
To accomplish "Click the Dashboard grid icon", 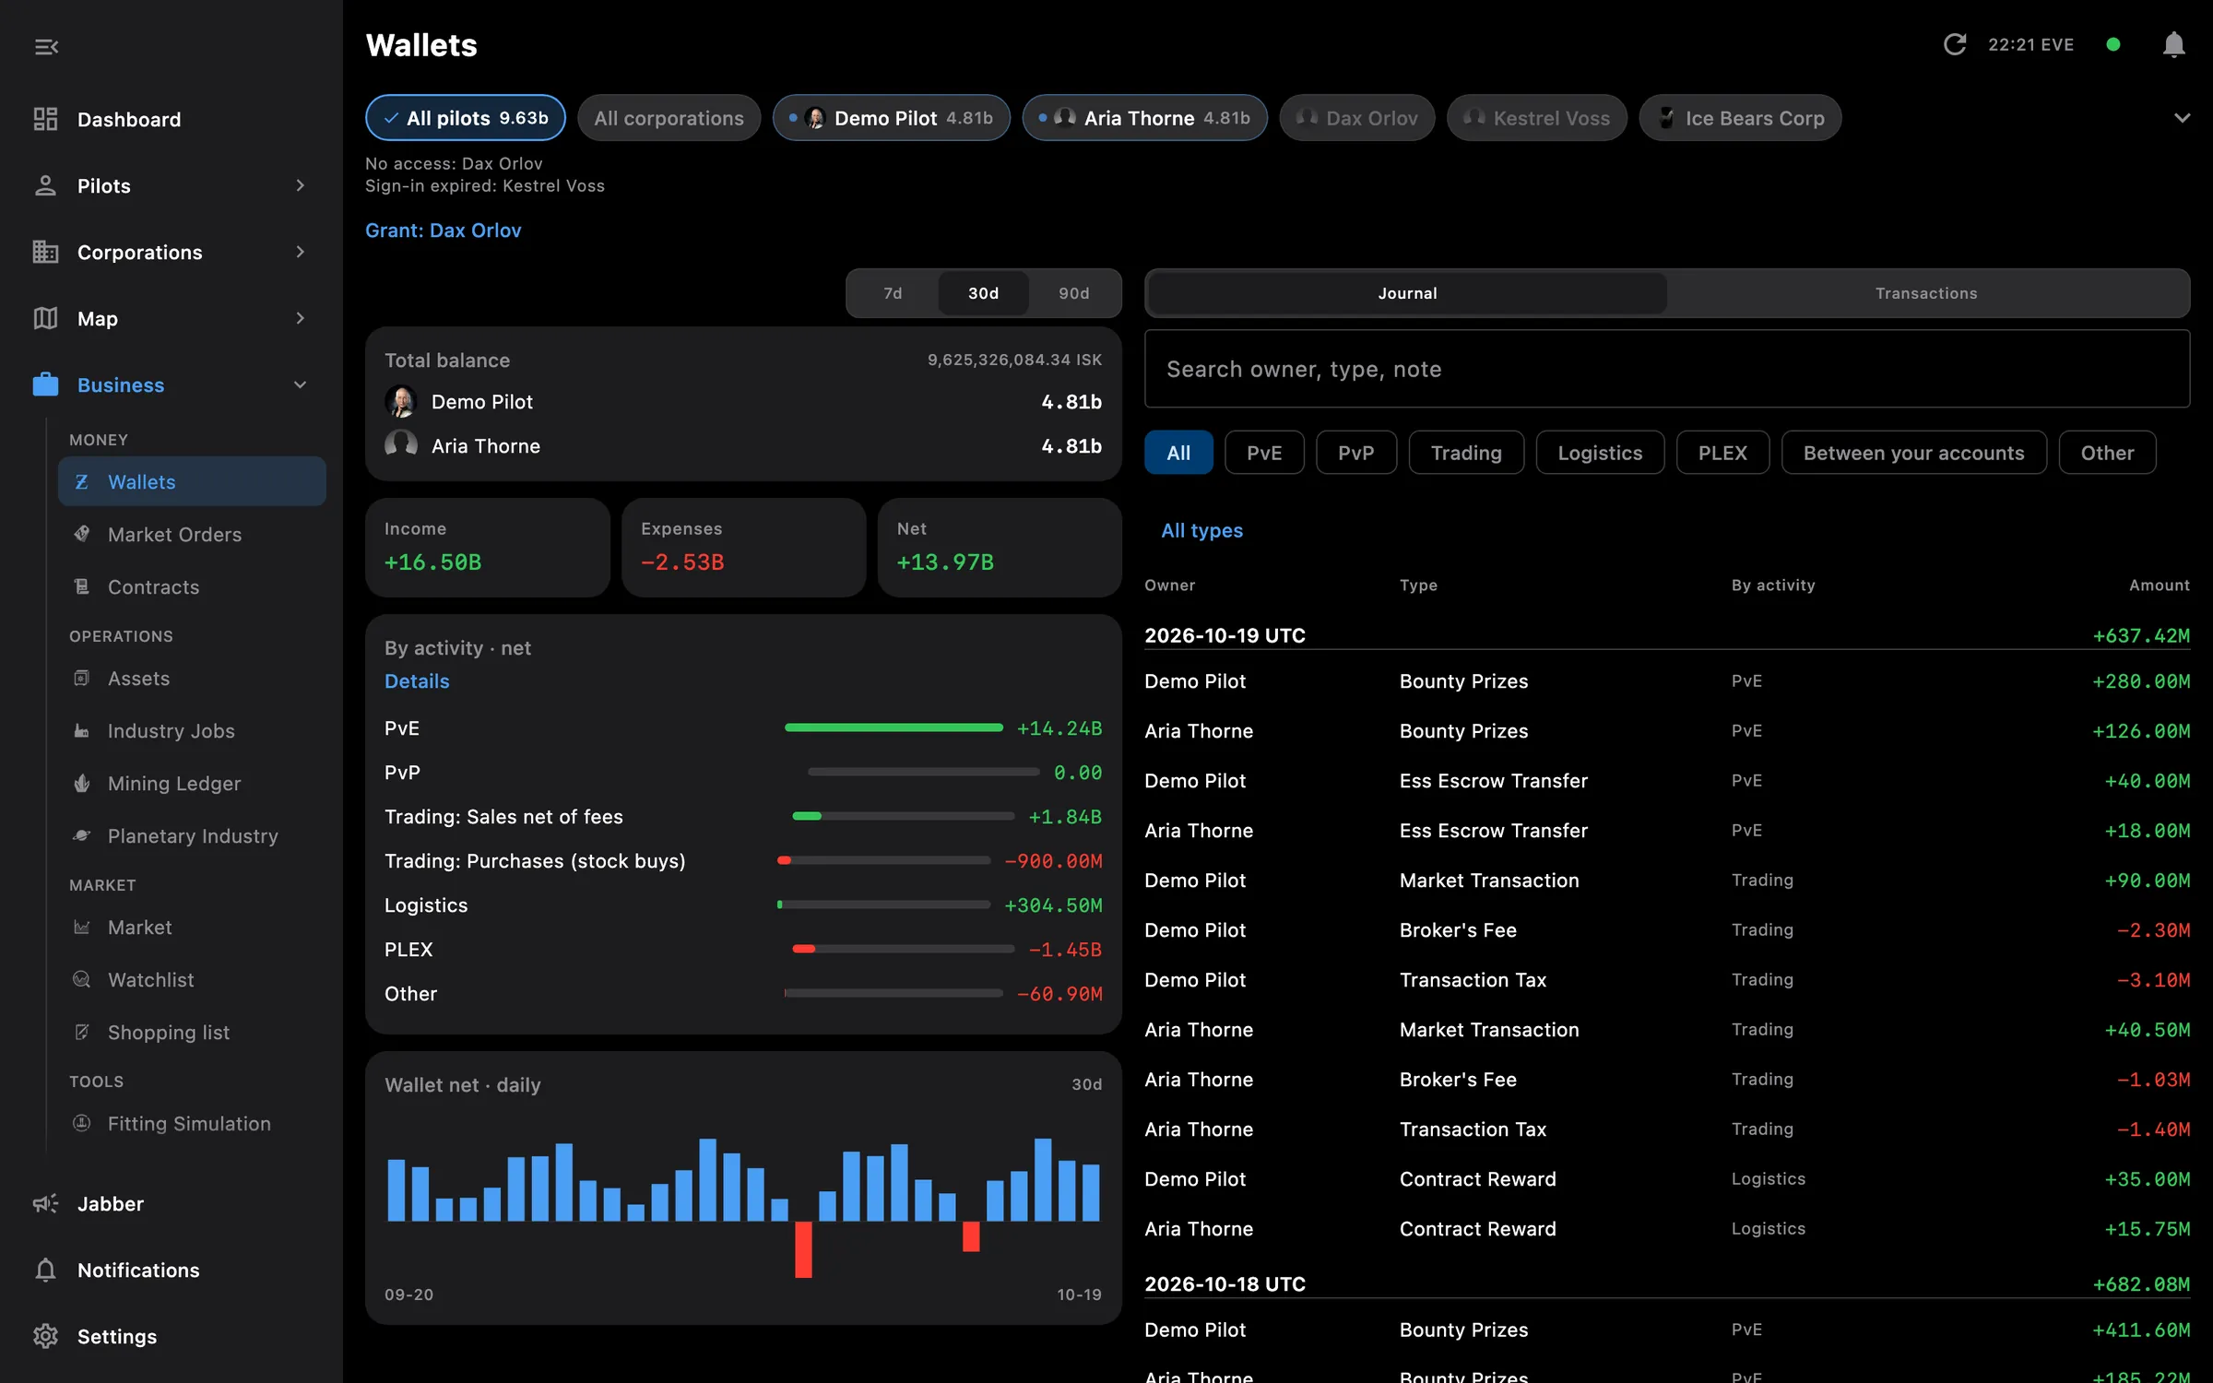I will pos(45,119).
